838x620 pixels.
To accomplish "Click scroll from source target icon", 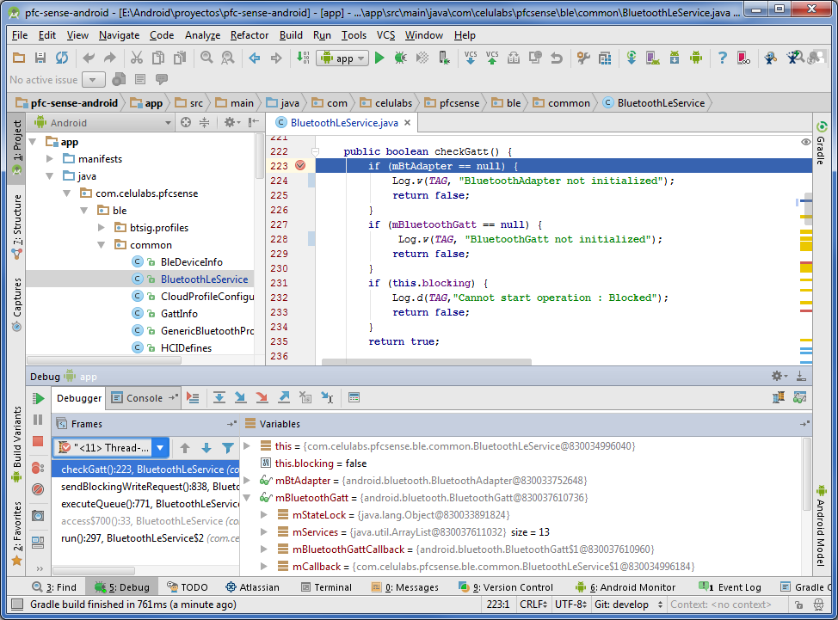I will tap(186, 122).
